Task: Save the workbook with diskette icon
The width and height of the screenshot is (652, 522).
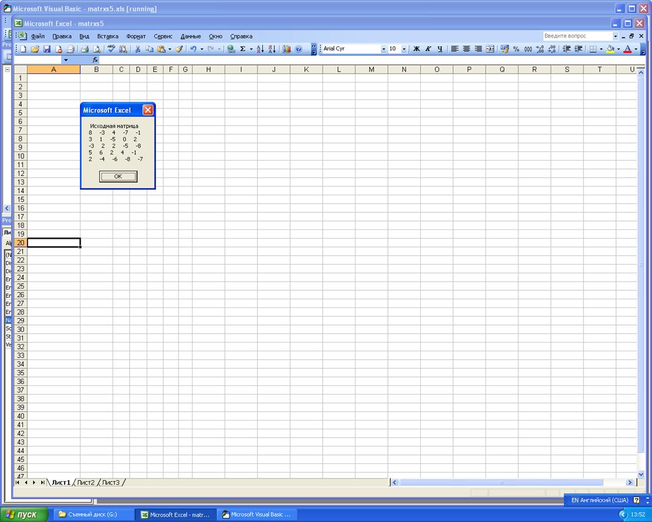Action: (46, 49)
